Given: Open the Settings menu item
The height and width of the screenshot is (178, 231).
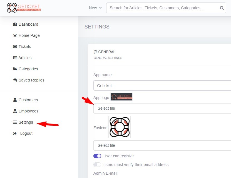Looking at the screenshot, I should coord(26,122).
